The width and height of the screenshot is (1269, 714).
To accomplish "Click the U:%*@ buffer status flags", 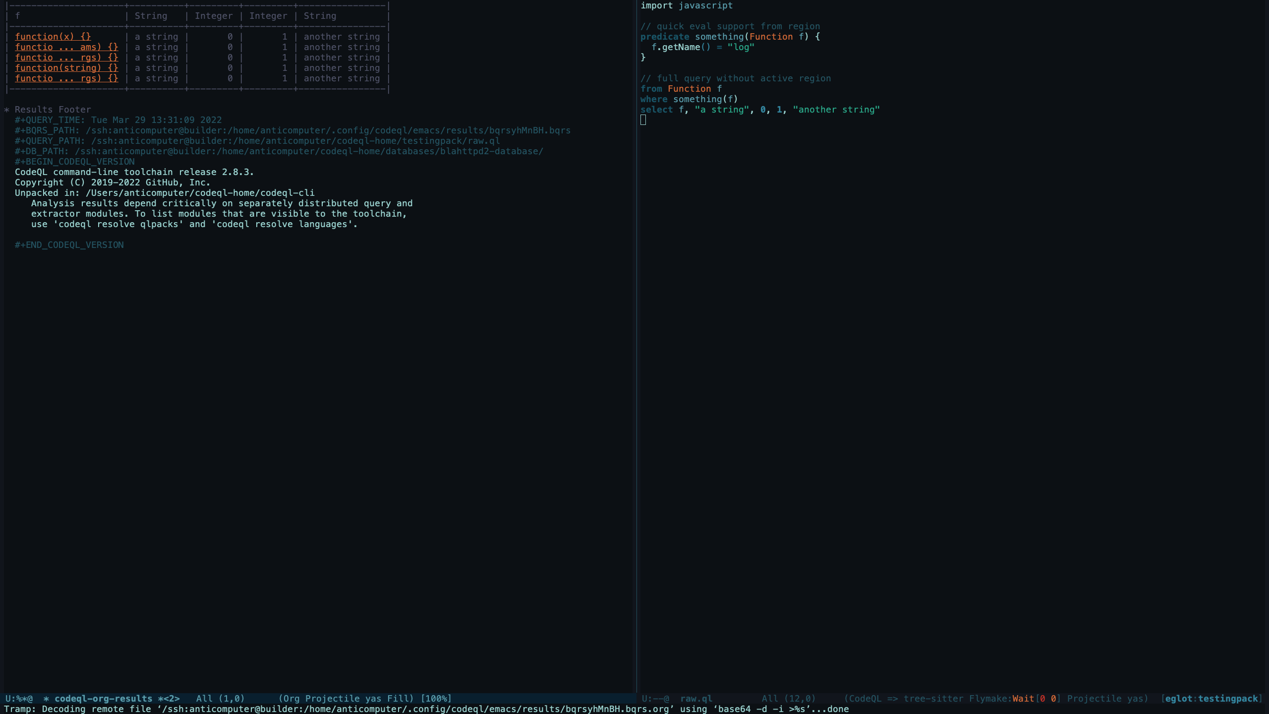I will click(x=18, y=699).
